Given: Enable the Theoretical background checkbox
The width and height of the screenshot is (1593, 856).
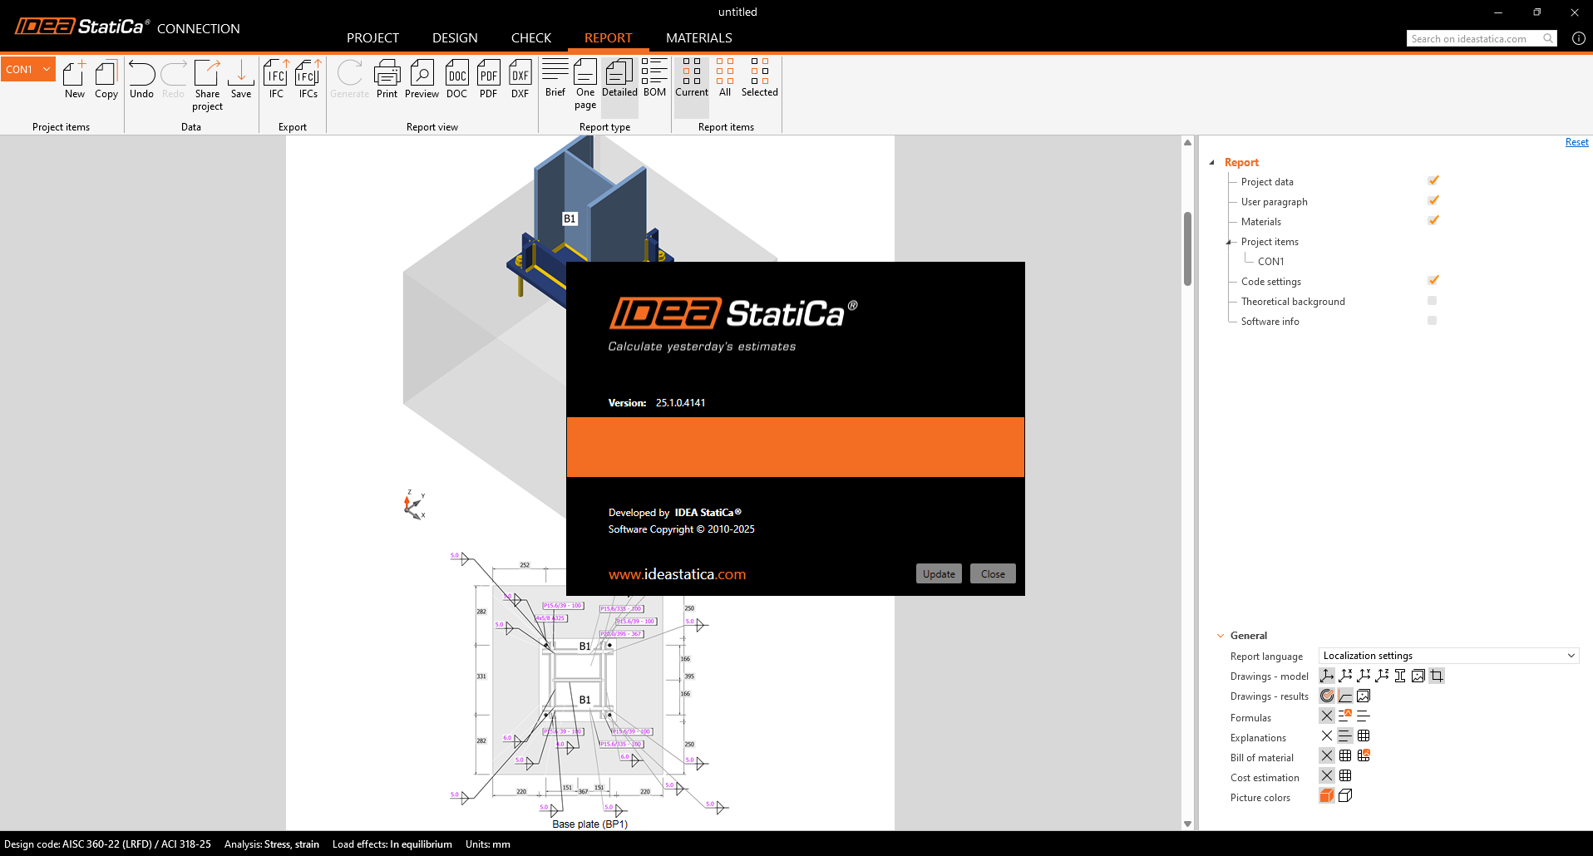Looking at the screenshot, I should (1432, 301).
